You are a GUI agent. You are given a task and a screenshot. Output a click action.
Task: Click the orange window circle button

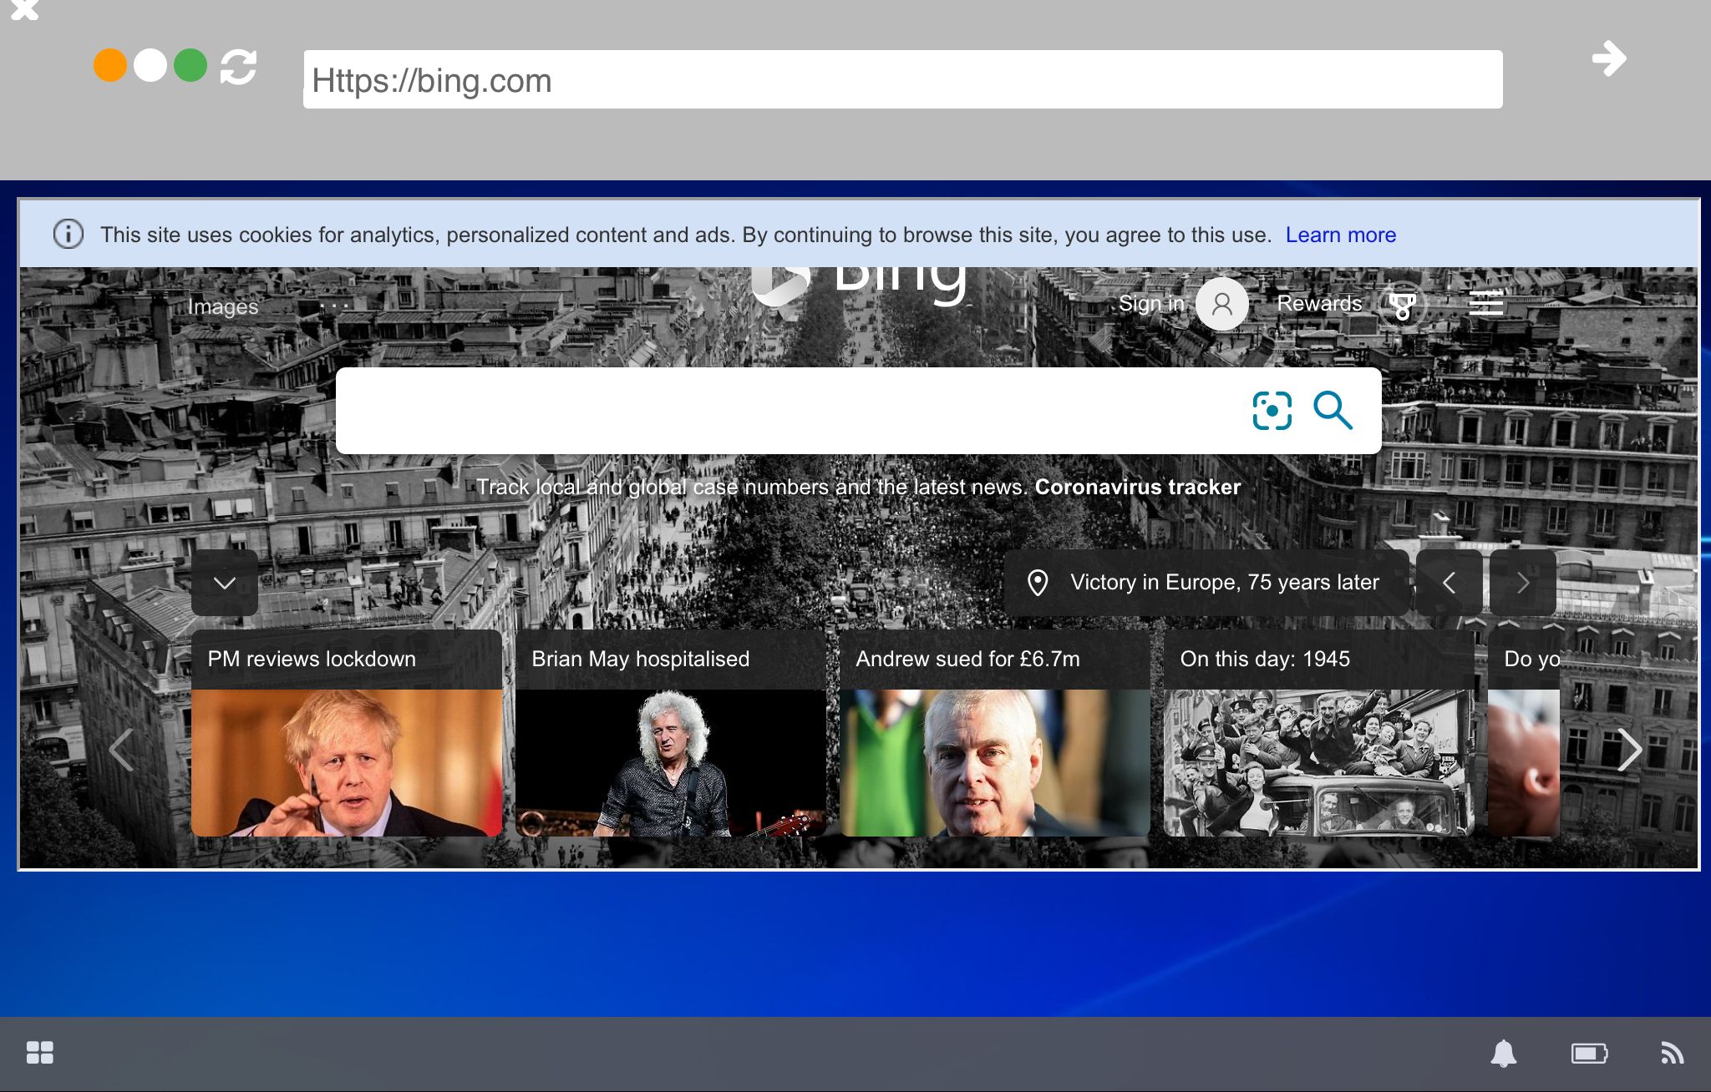[110, 65]
